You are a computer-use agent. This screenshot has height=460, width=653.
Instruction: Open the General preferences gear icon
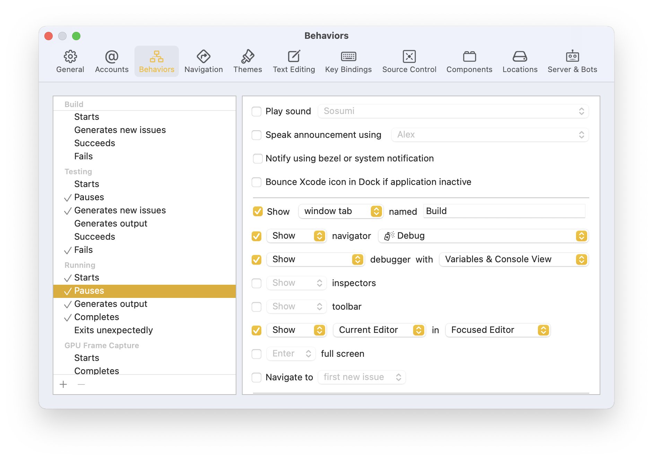[x=70, y=56]
